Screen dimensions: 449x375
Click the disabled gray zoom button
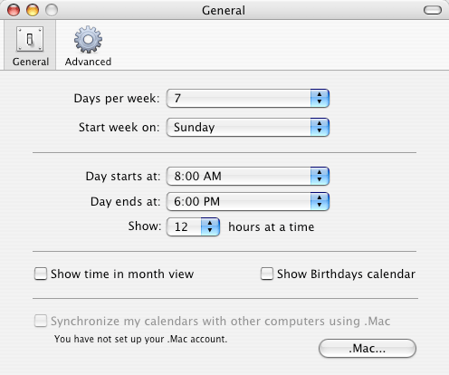52,10
